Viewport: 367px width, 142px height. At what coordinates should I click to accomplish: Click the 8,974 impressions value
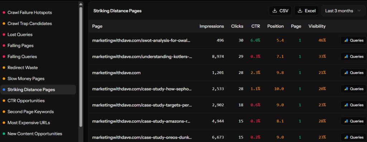[x=218, y=57]
